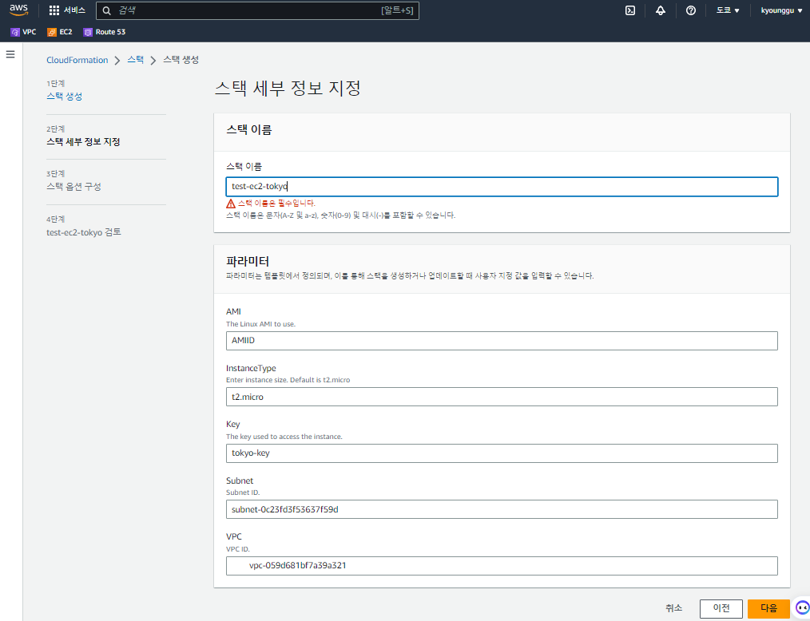
Task: Select step 4 test-ec2-tokyo 검토
Action: pyautogui.click(x=84, y=232)
